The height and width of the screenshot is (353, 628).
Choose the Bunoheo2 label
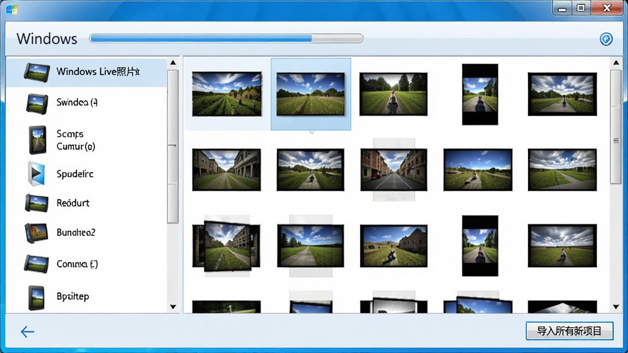point(75,232)
